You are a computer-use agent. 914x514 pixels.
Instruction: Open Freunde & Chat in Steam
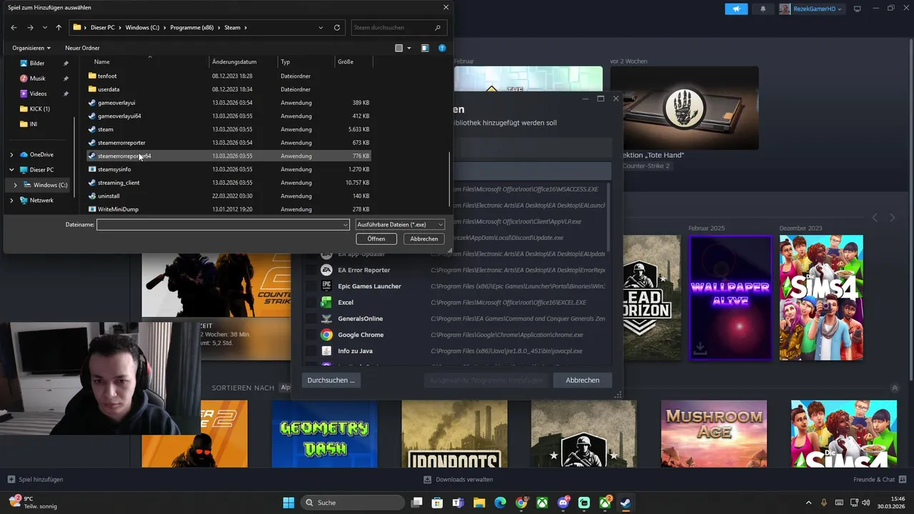(x=880, y=480)
